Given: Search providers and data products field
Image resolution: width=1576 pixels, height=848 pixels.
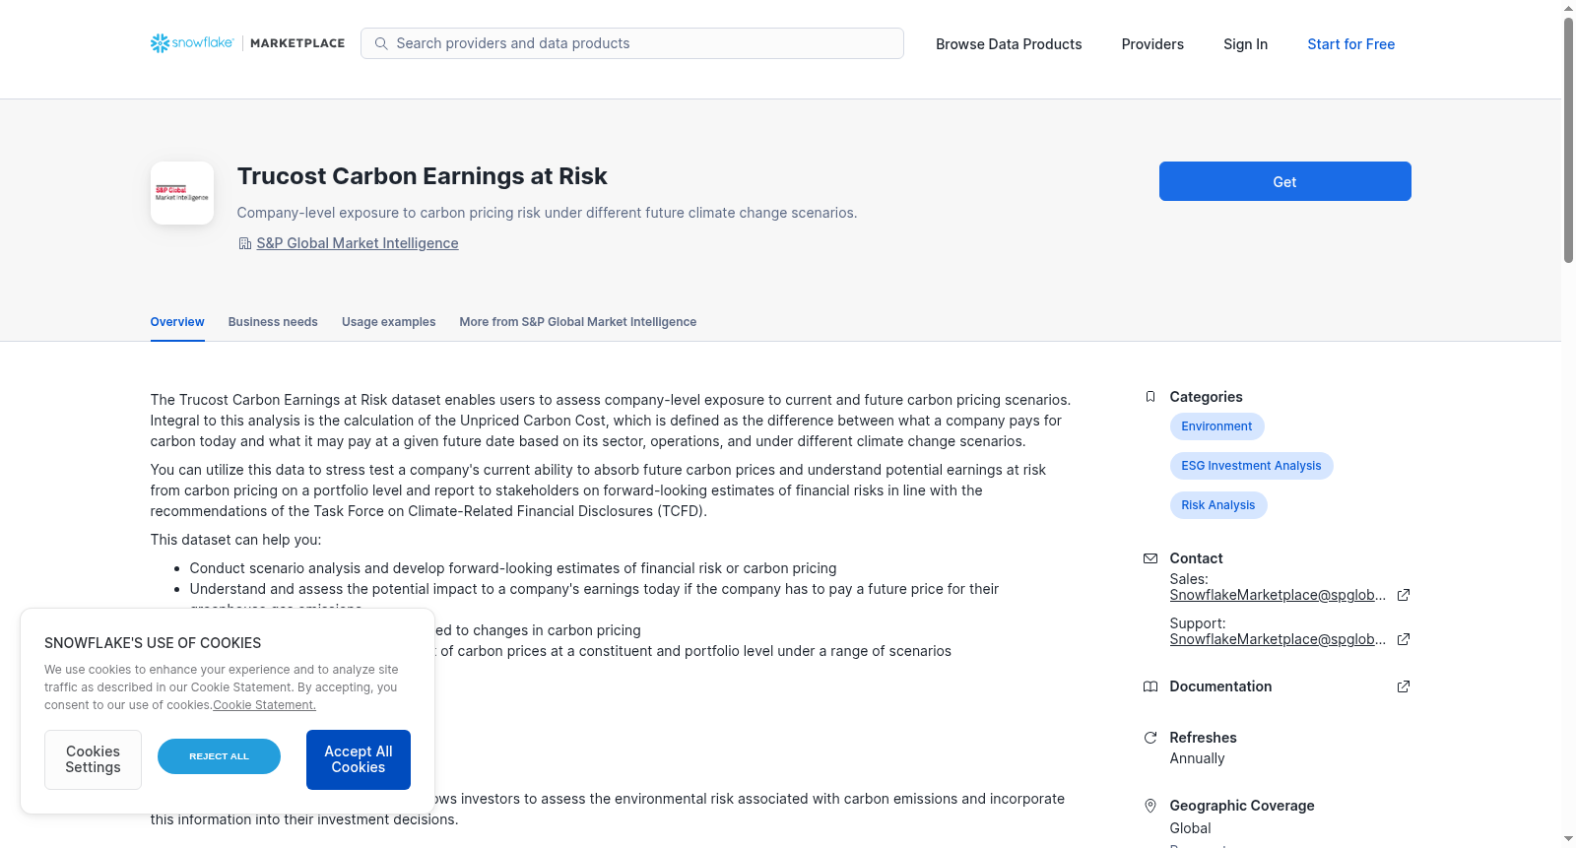Looking at the screenshot, I should [x=632, y=43].
